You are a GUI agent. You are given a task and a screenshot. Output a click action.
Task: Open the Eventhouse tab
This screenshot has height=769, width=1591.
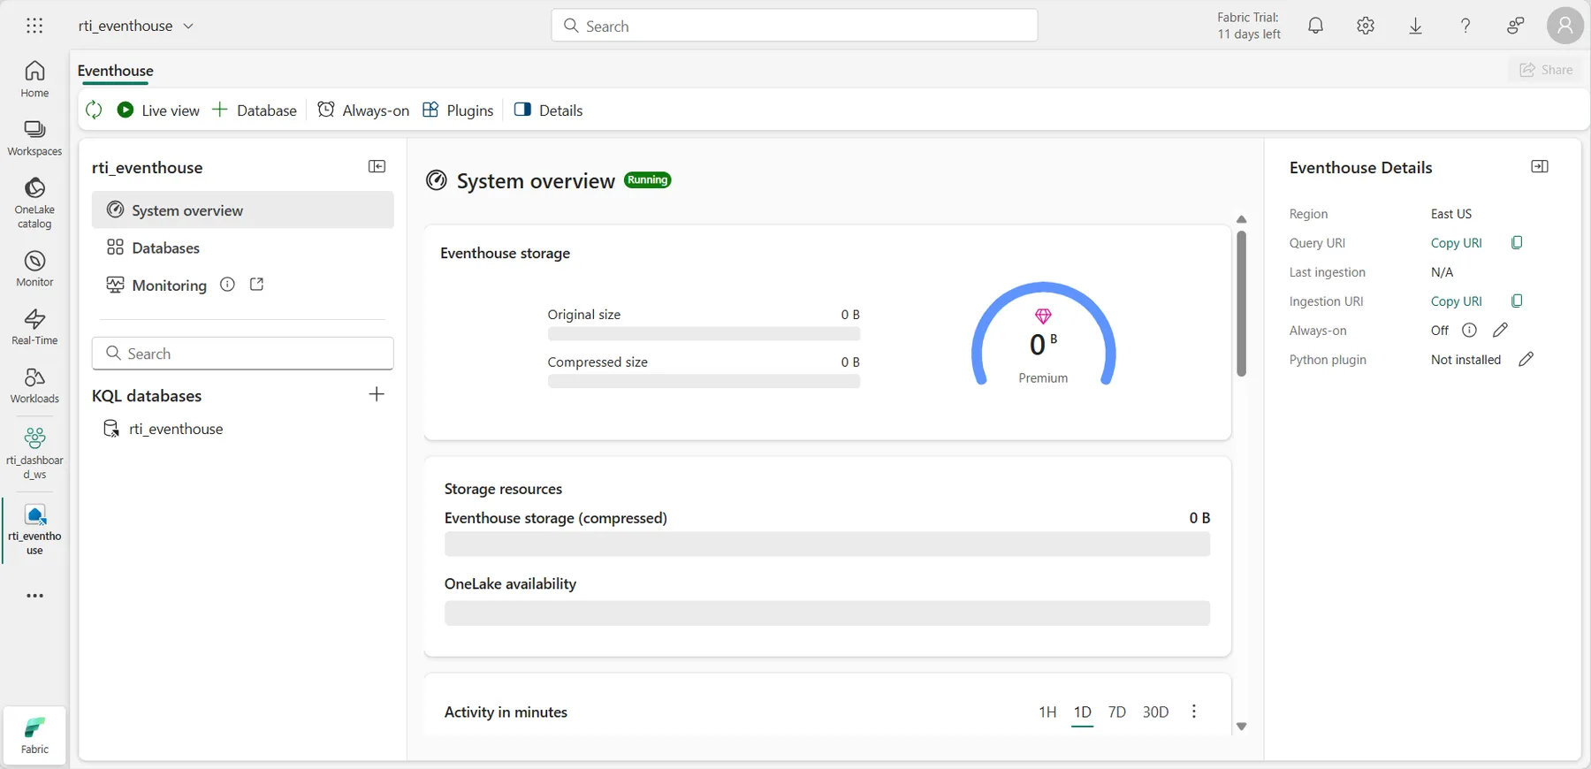[x=116, y=71]
